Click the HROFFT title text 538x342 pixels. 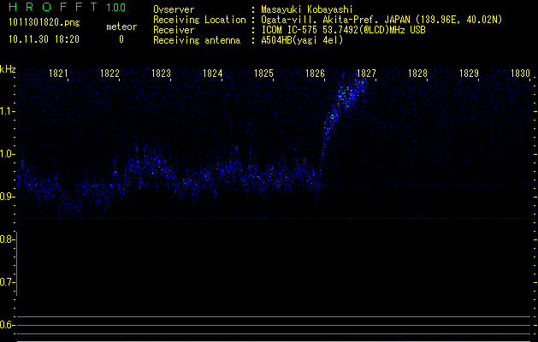(x=53, y=7)
